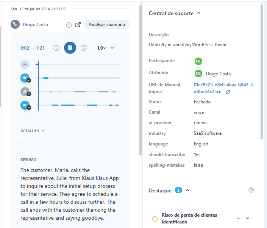Collapse the Destaque section

pyautogui.click(x=187, y=190)
